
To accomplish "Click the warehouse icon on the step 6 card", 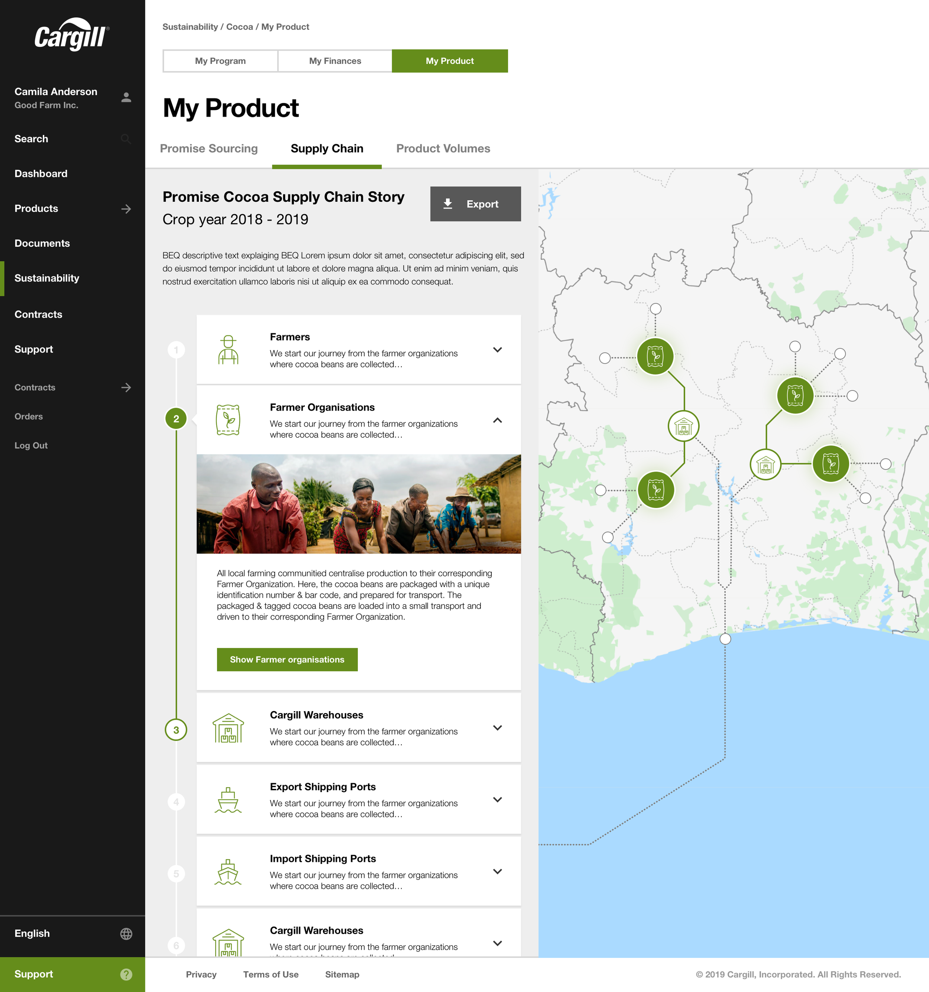I will pos(228,943).
